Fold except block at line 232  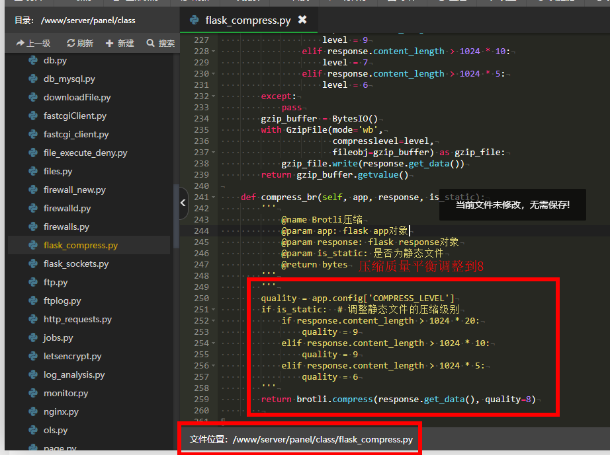(x=213, y=96)
